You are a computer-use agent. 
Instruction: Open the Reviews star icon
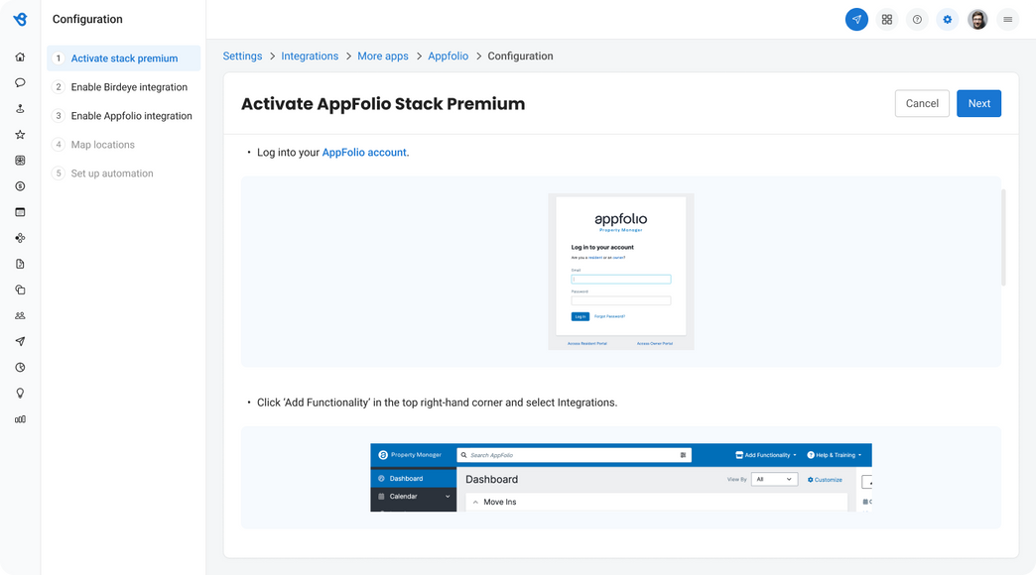click(x=20, y=135)
